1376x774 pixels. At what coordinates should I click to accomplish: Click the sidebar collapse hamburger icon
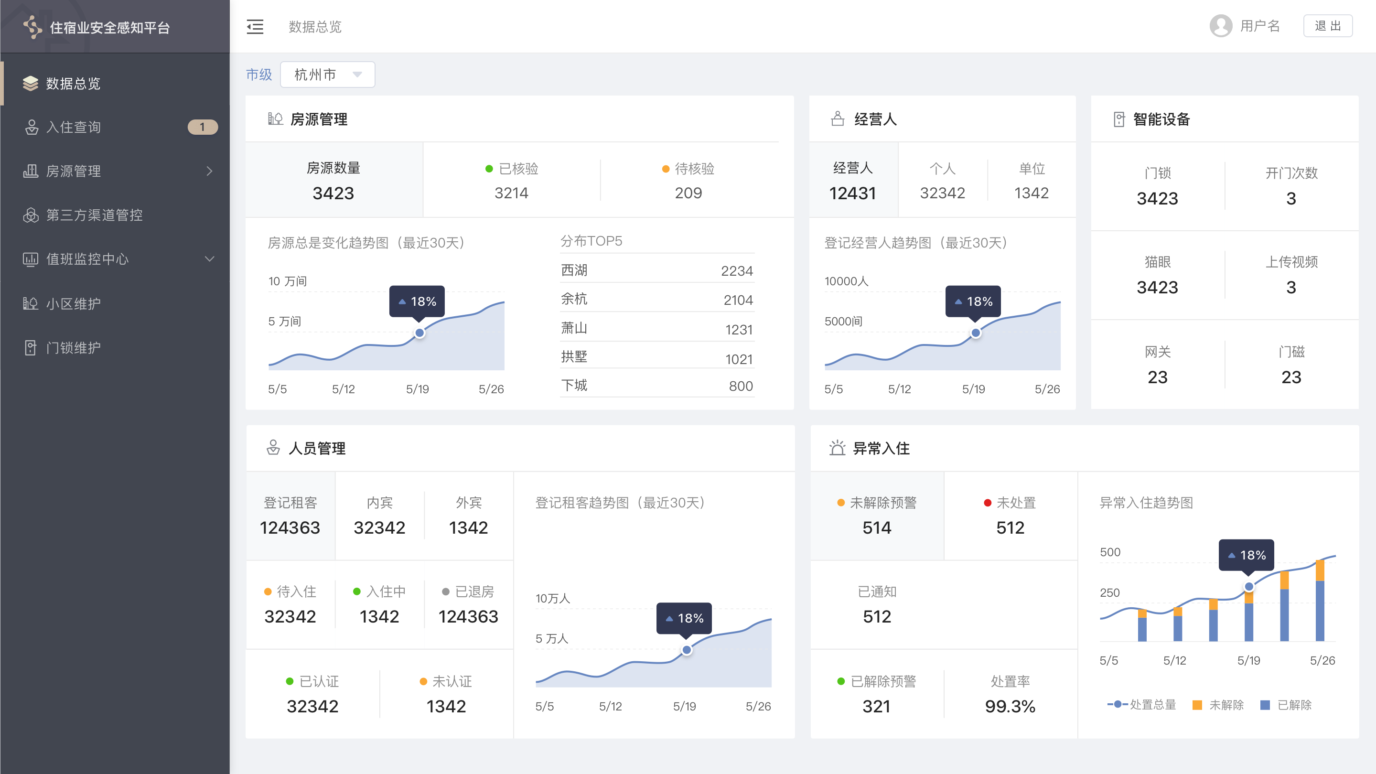click(x=255, y=27)
